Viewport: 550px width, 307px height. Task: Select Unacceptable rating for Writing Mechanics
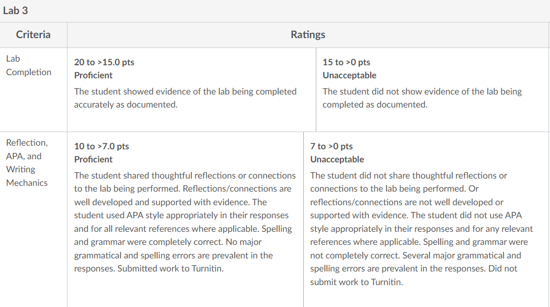tap(337, 159)
